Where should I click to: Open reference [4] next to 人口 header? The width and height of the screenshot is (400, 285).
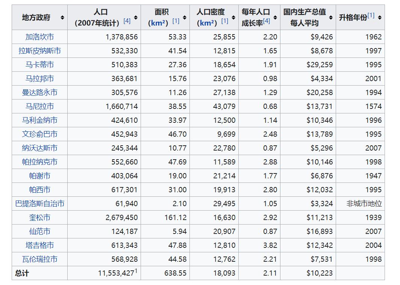pos(127,21)
